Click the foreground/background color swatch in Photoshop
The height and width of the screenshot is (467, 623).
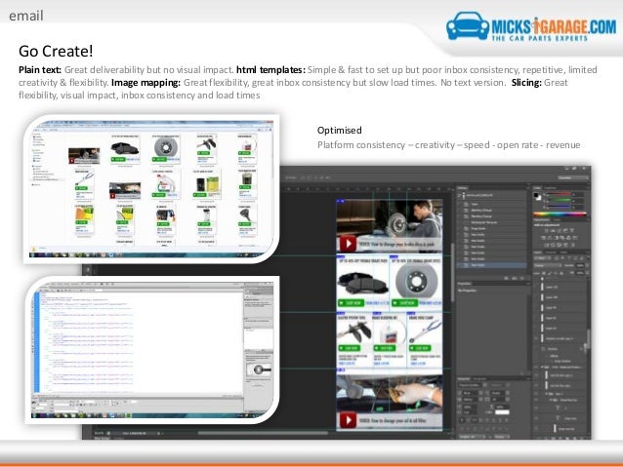538,196
